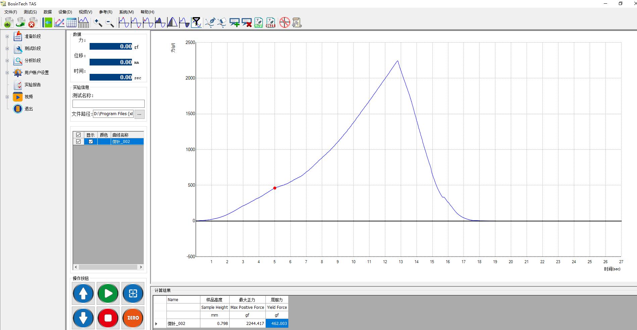Toggle the side panel collapse arrow icon

coord(47,22)
